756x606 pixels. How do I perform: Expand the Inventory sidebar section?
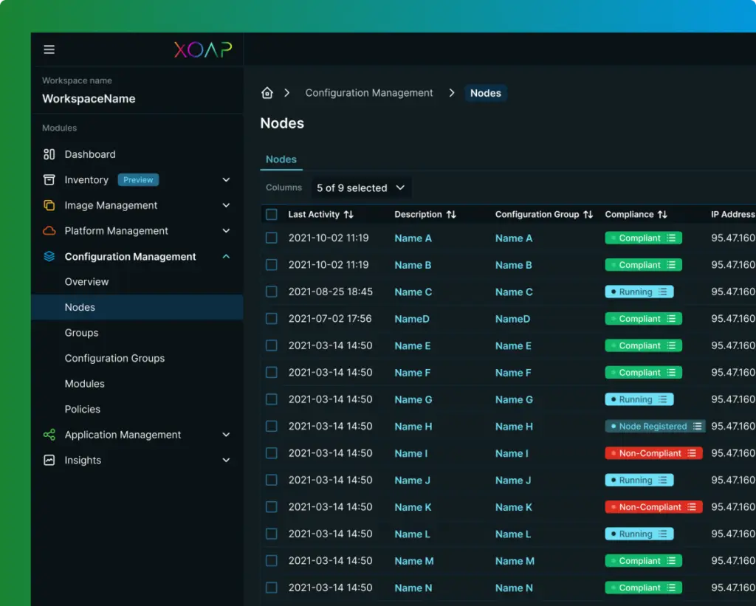pyautogui.click(x=225, y=179)
